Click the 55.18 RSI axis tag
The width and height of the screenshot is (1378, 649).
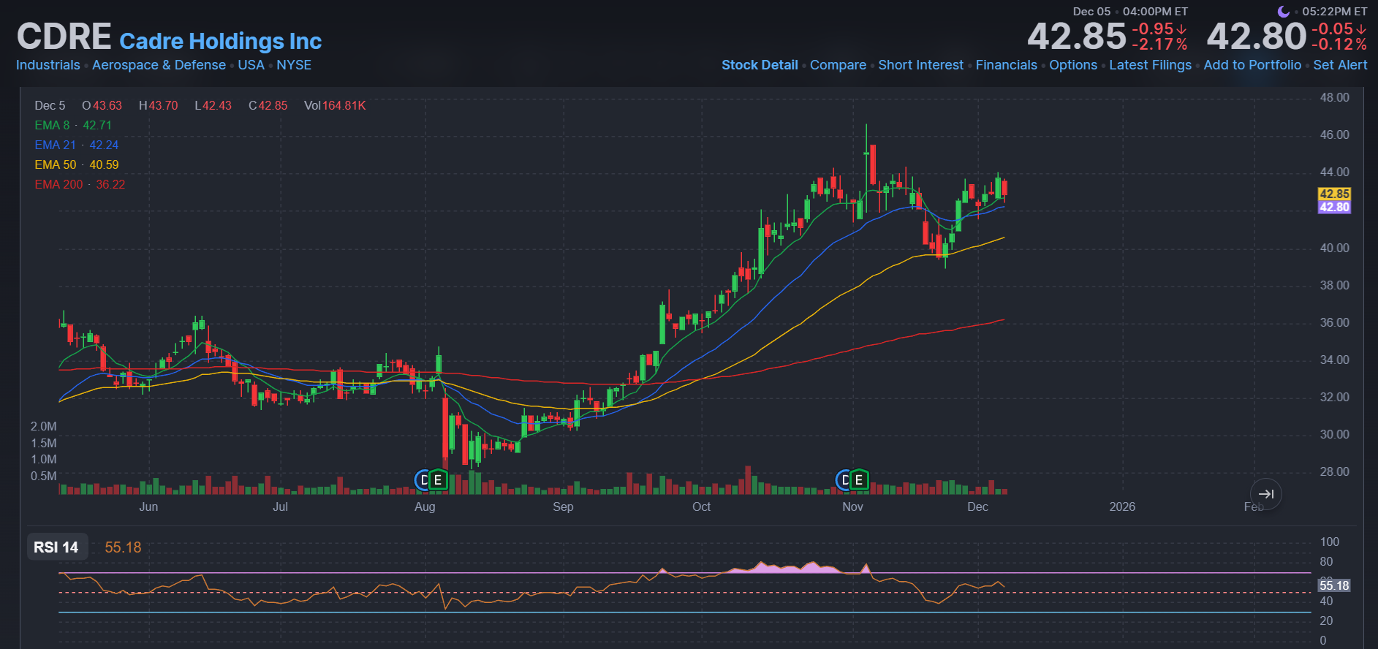[1334, 585]
